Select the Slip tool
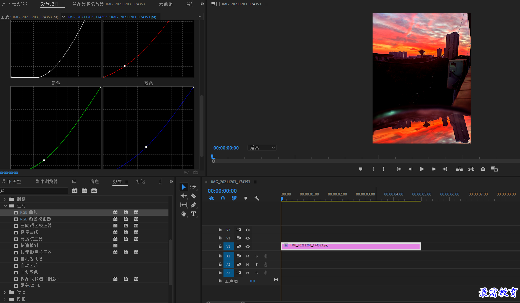The height and width of the screenshot is (303, 520). tap(184, 205)
